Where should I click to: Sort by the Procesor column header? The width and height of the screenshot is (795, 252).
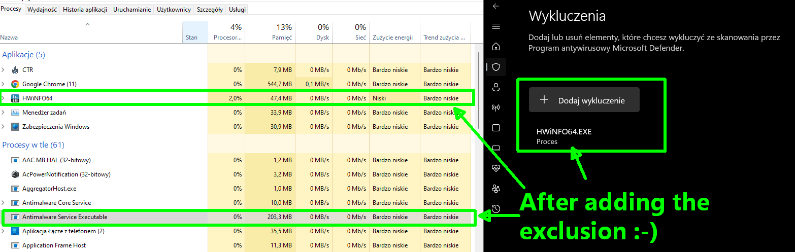tap(226, 32)
